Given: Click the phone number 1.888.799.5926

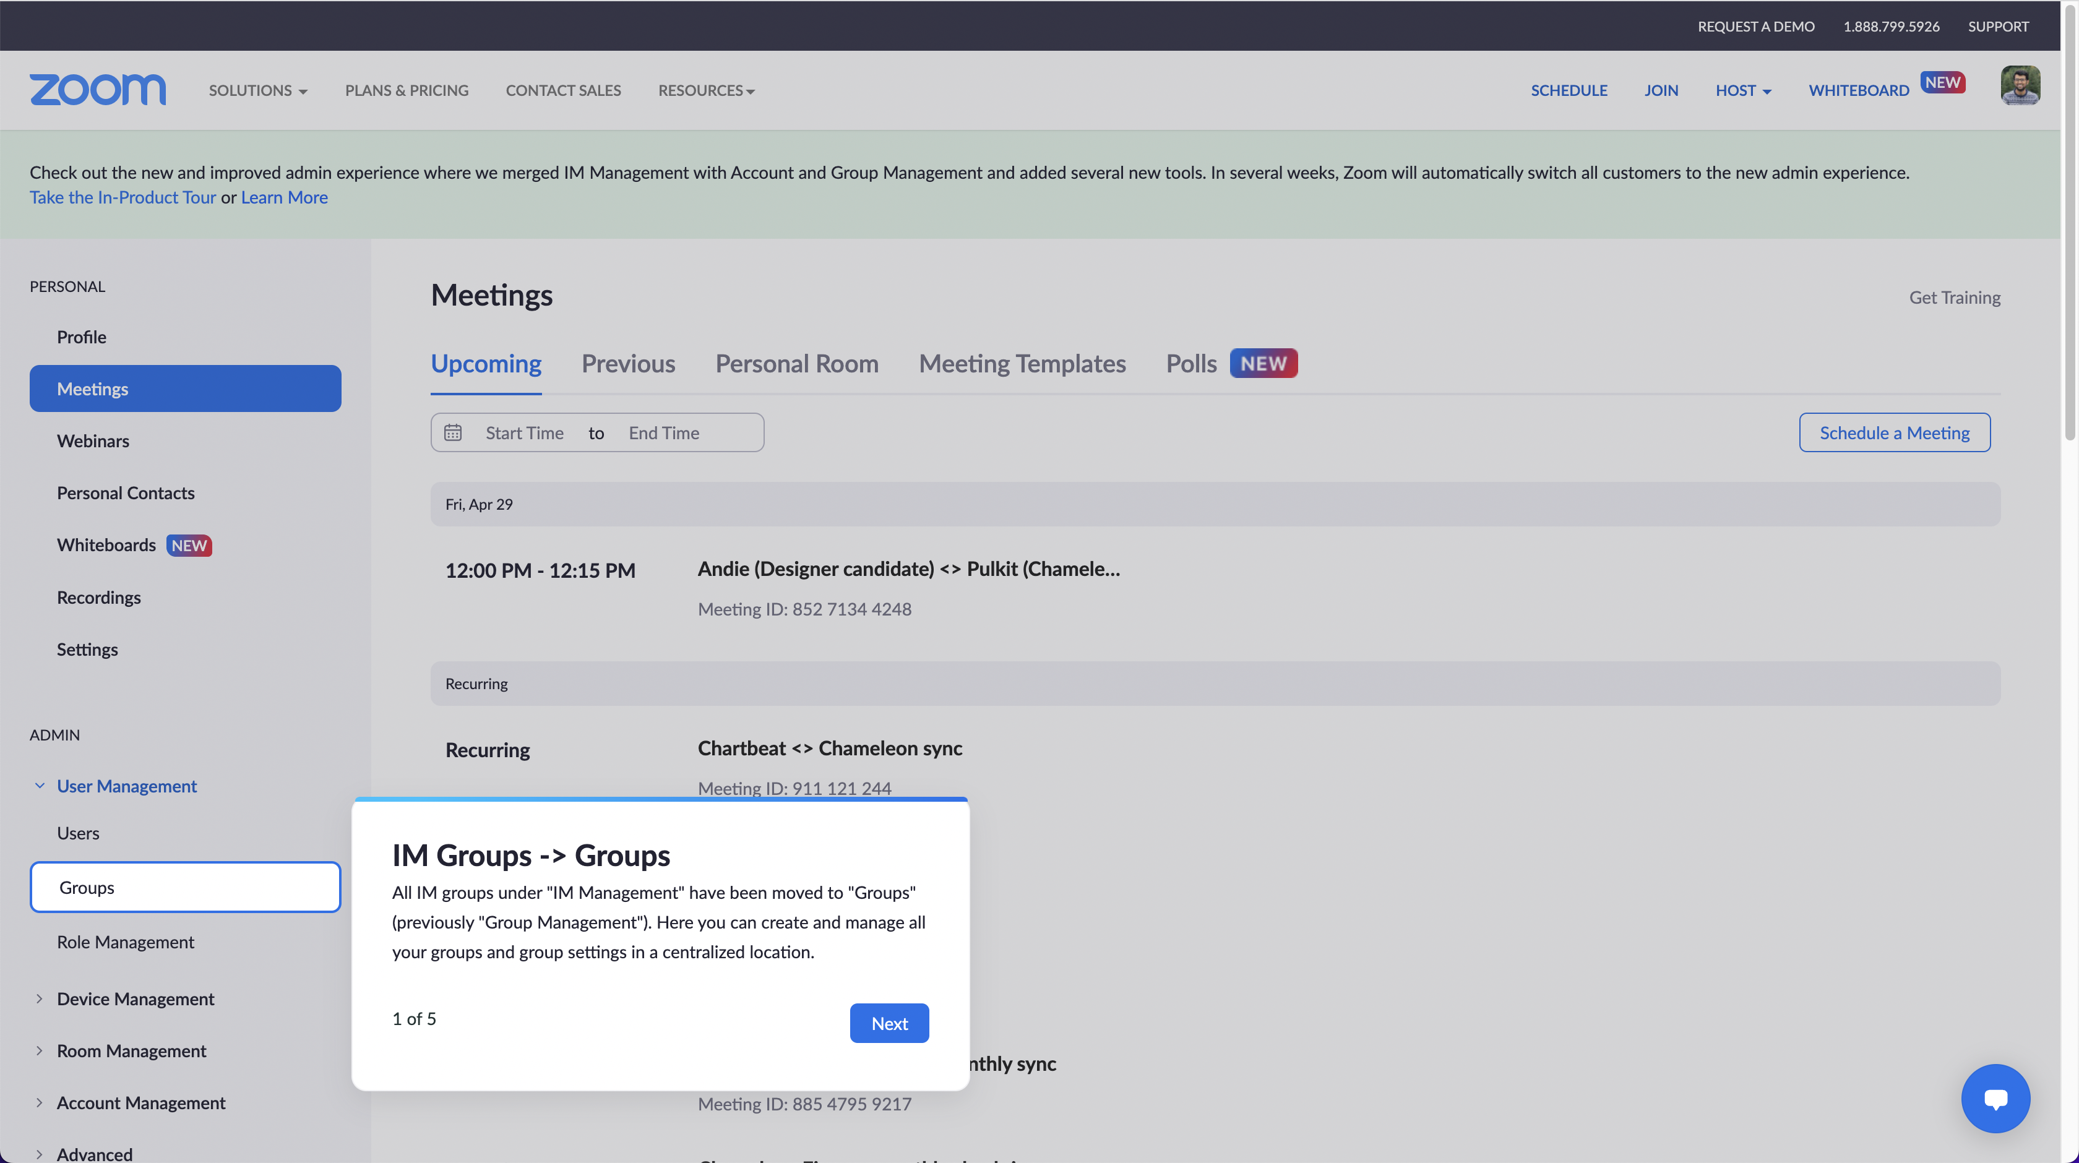Looking at the screenshot, I should point(1891,26).
